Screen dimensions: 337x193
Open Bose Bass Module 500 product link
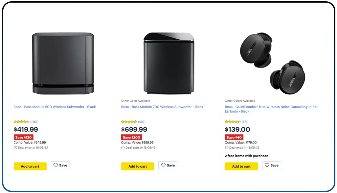point(55,107)
